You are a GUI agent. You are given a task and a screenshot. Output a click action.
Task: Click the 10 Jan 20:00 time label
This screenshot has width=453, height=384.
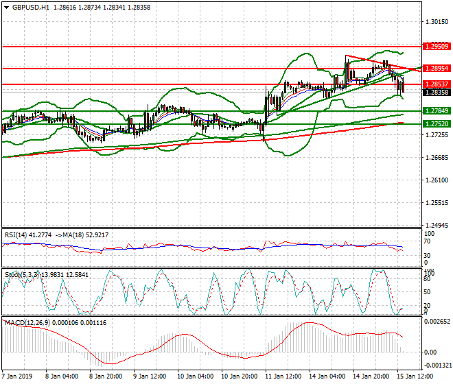click(239, 376)
